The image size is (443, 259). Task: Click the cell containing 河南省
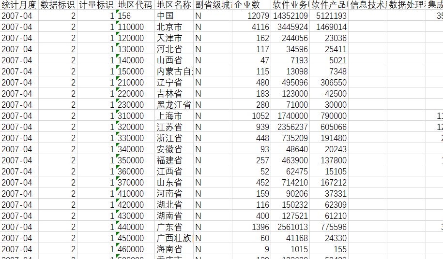coord(174,194)
